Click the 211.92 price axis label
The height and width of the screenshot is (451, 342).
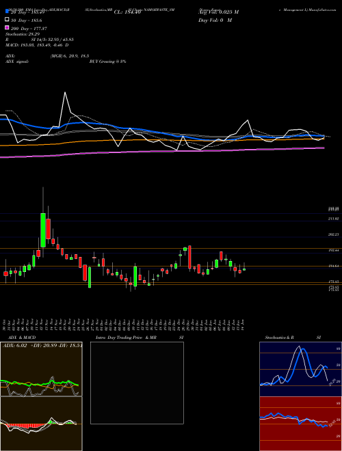pyautogui.click(x=333, y=219)
